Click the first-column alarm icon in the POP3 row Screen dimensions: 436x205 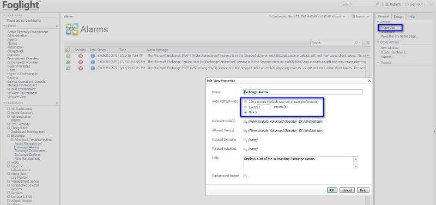(x=68, y=68)
